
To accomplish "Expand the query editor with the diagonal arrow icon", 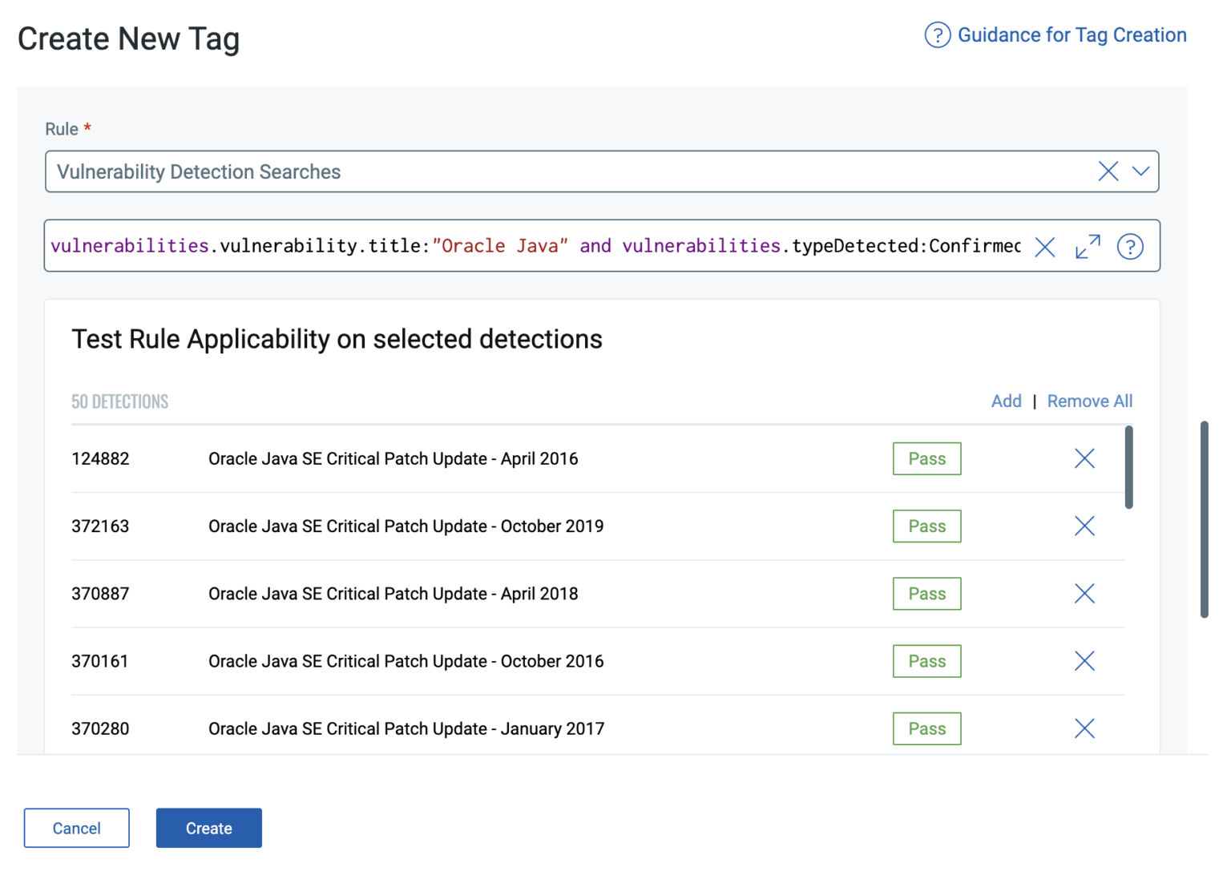I will click(x=1088, y=247).
